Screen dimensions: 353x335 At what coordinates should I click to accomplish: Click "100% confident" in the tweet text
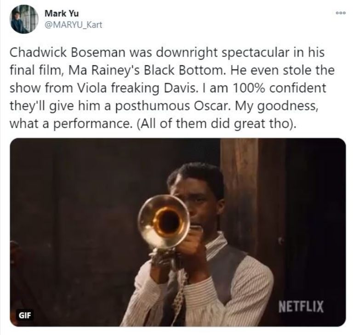(279, 88)
